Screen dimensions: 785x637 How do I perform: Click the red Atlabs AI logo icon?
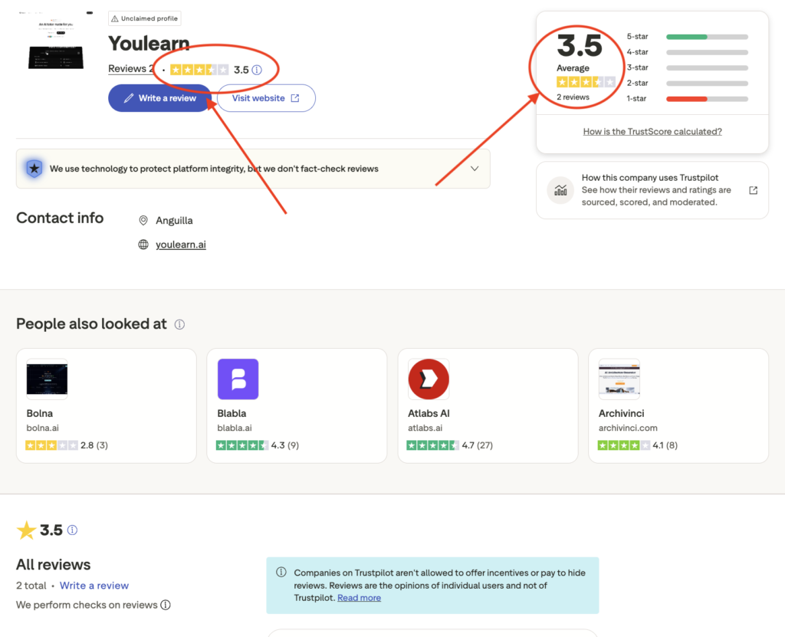[429, 379]
